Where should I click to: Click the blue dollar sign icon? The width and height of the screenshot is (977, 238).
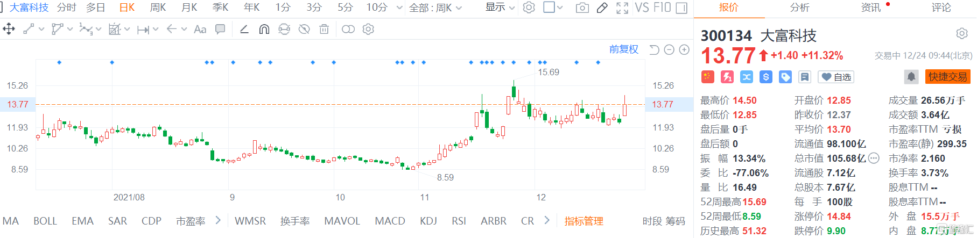(x=766, y=77)
